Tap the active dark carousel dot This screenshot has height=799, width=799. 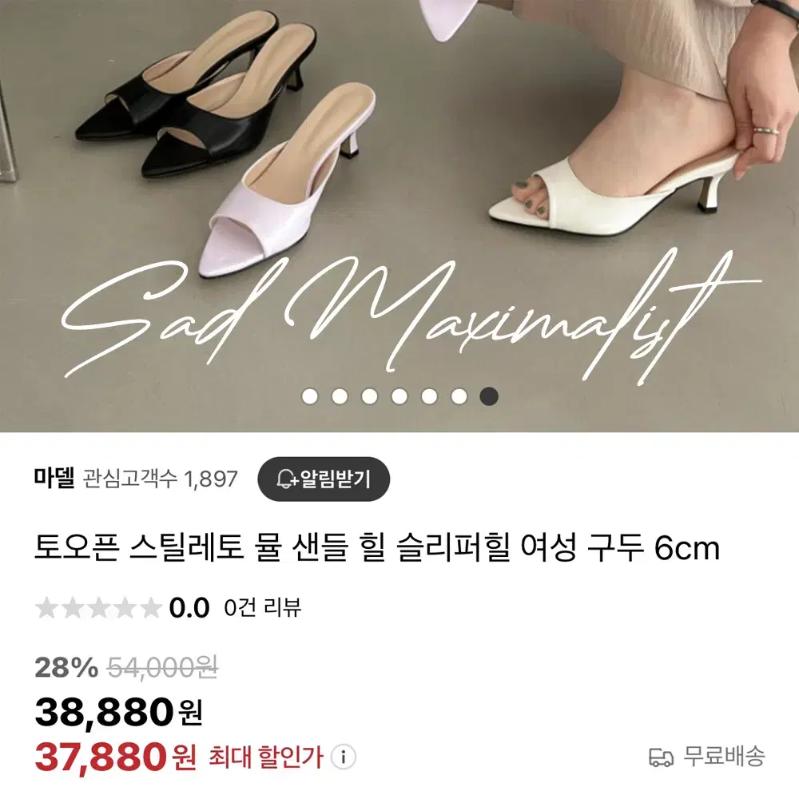[489, 396]
